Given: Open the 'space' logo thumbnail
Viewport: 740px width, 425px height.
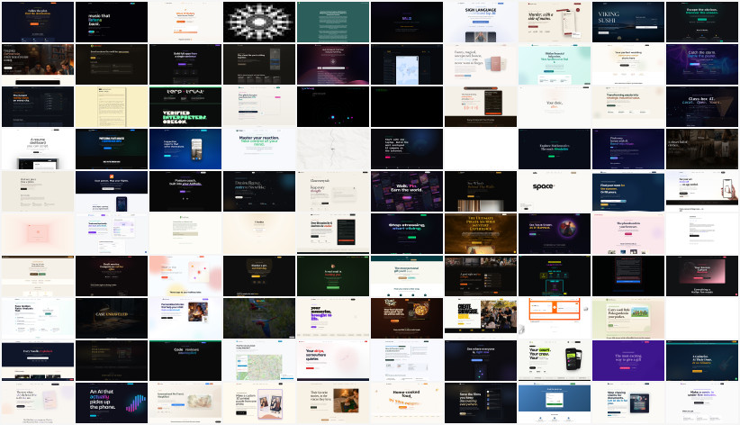Looking at the screenshot, I should (555, 191).
